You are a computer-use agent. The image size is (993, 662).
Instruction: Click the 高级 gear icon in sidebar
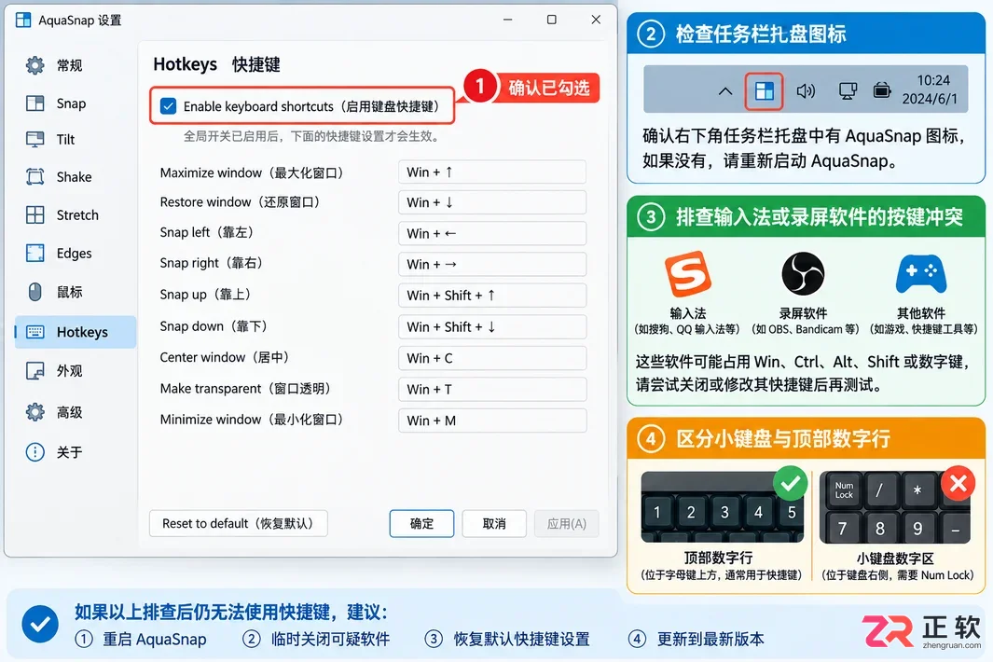coord(34,412)
